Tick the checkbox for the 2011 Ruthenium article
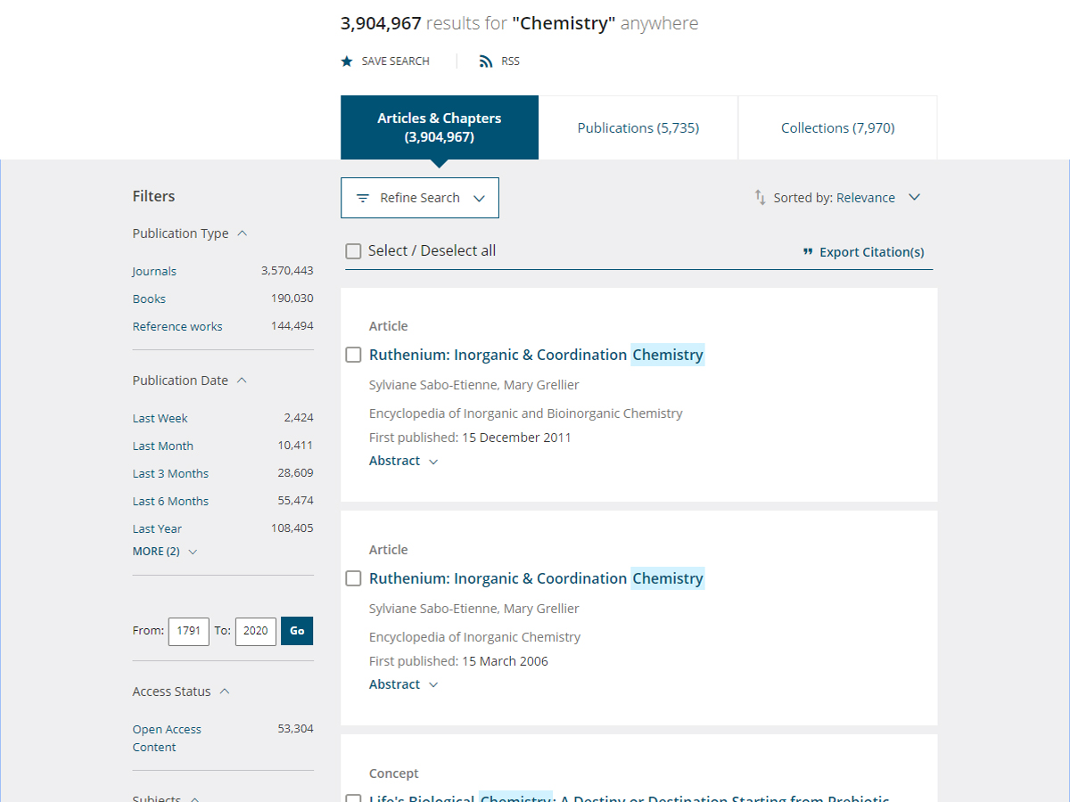The width and height of the screenshot is (1070, 802). tap(354, 355)
